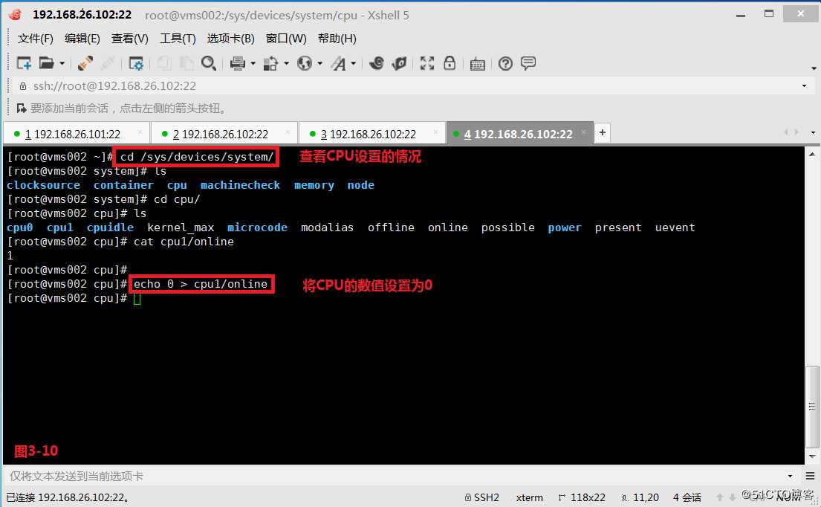Click the plus new tab button
821x507 pixels.
(603, 132)
